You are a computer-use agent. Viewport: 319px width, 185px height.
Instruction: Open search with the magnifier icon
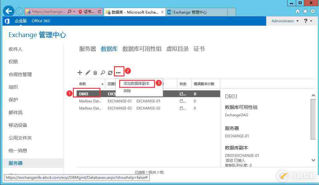(103, 73)
